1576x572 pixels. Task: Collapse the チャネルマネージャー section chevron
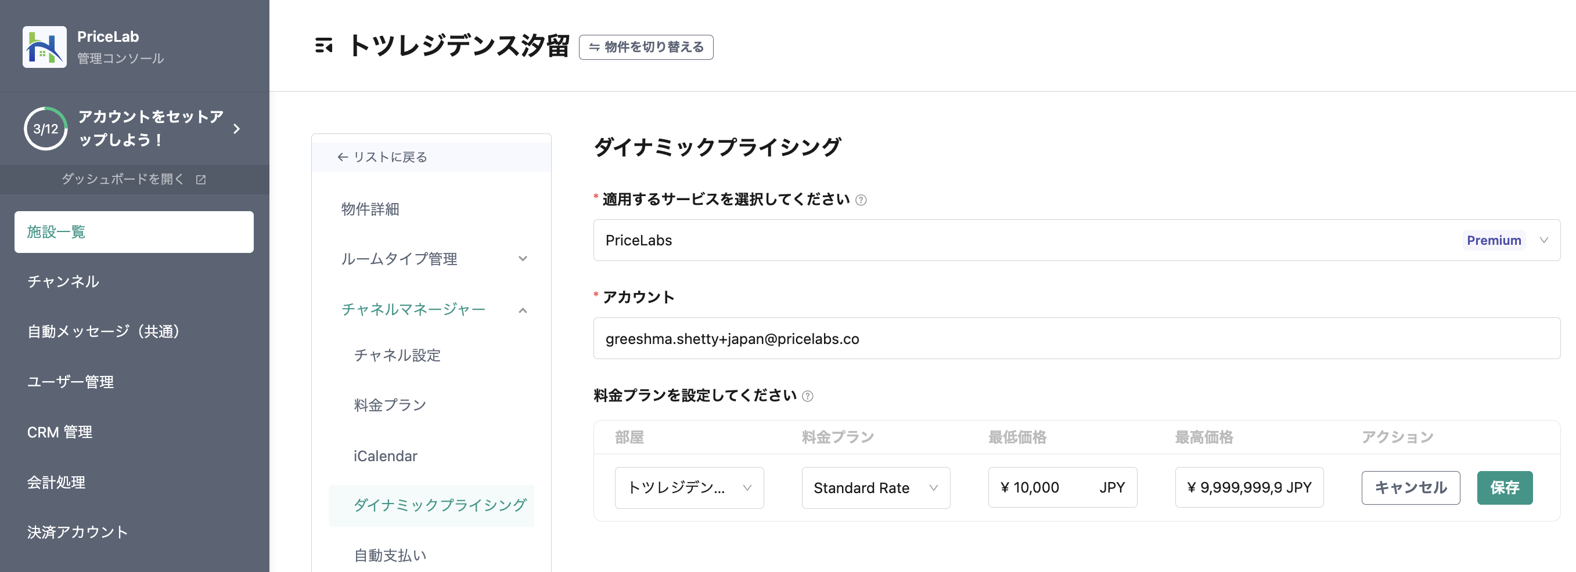(x=523, y=310)
